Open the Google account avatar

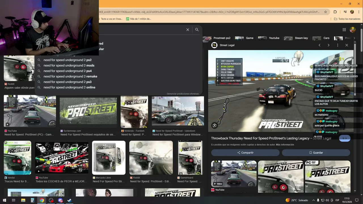click(353, 30)
